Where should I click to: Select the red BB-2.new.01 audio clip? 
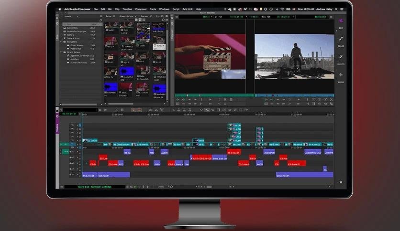click(233, 152)
